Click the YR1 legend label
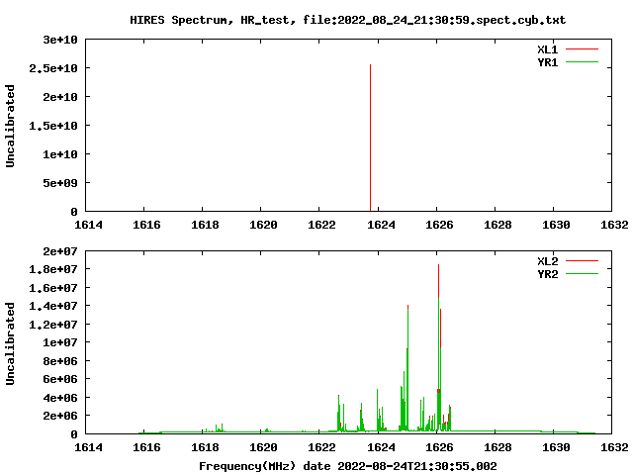Viewport: 633px width, 475px height. [x=547, y=62]
